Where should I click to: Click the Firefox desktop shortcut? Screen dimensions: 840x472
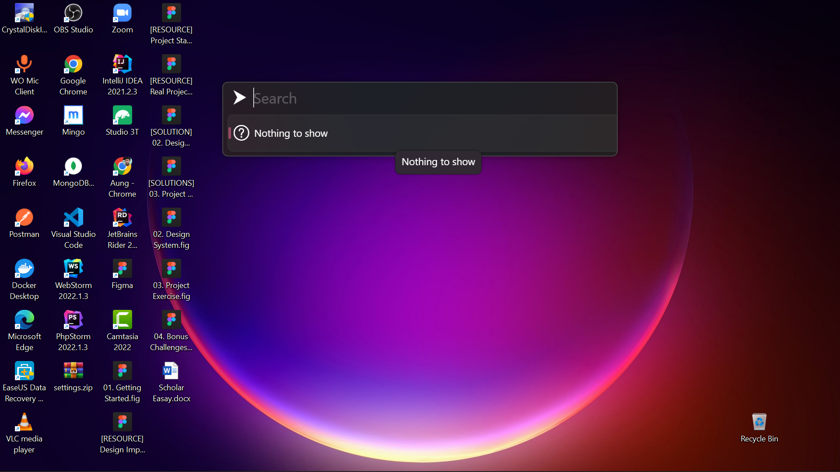pyautogui.click(x=24, y=167)
